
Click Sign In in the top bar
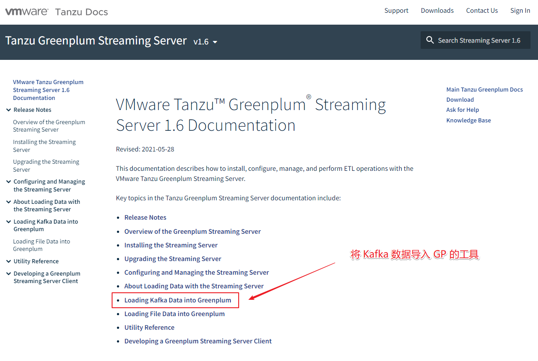point(520,11)
